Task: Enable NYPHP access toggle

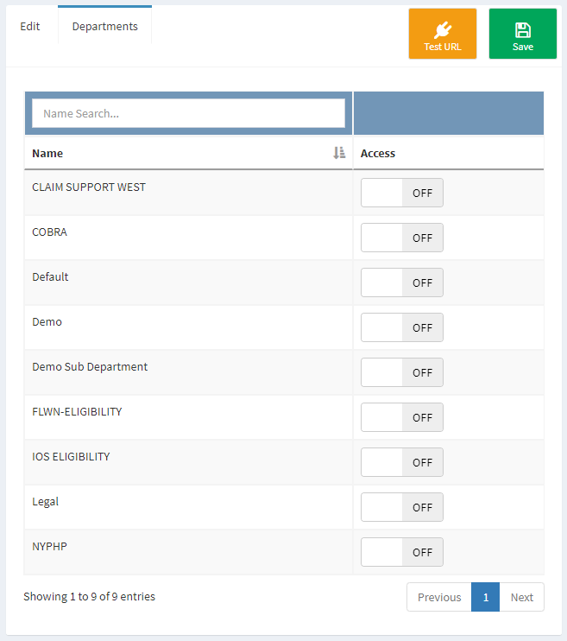Action: [x=402, y=552]
